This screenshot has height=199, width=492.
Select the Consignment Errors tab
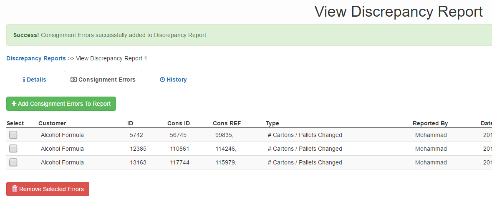click(x=103, y=80)
